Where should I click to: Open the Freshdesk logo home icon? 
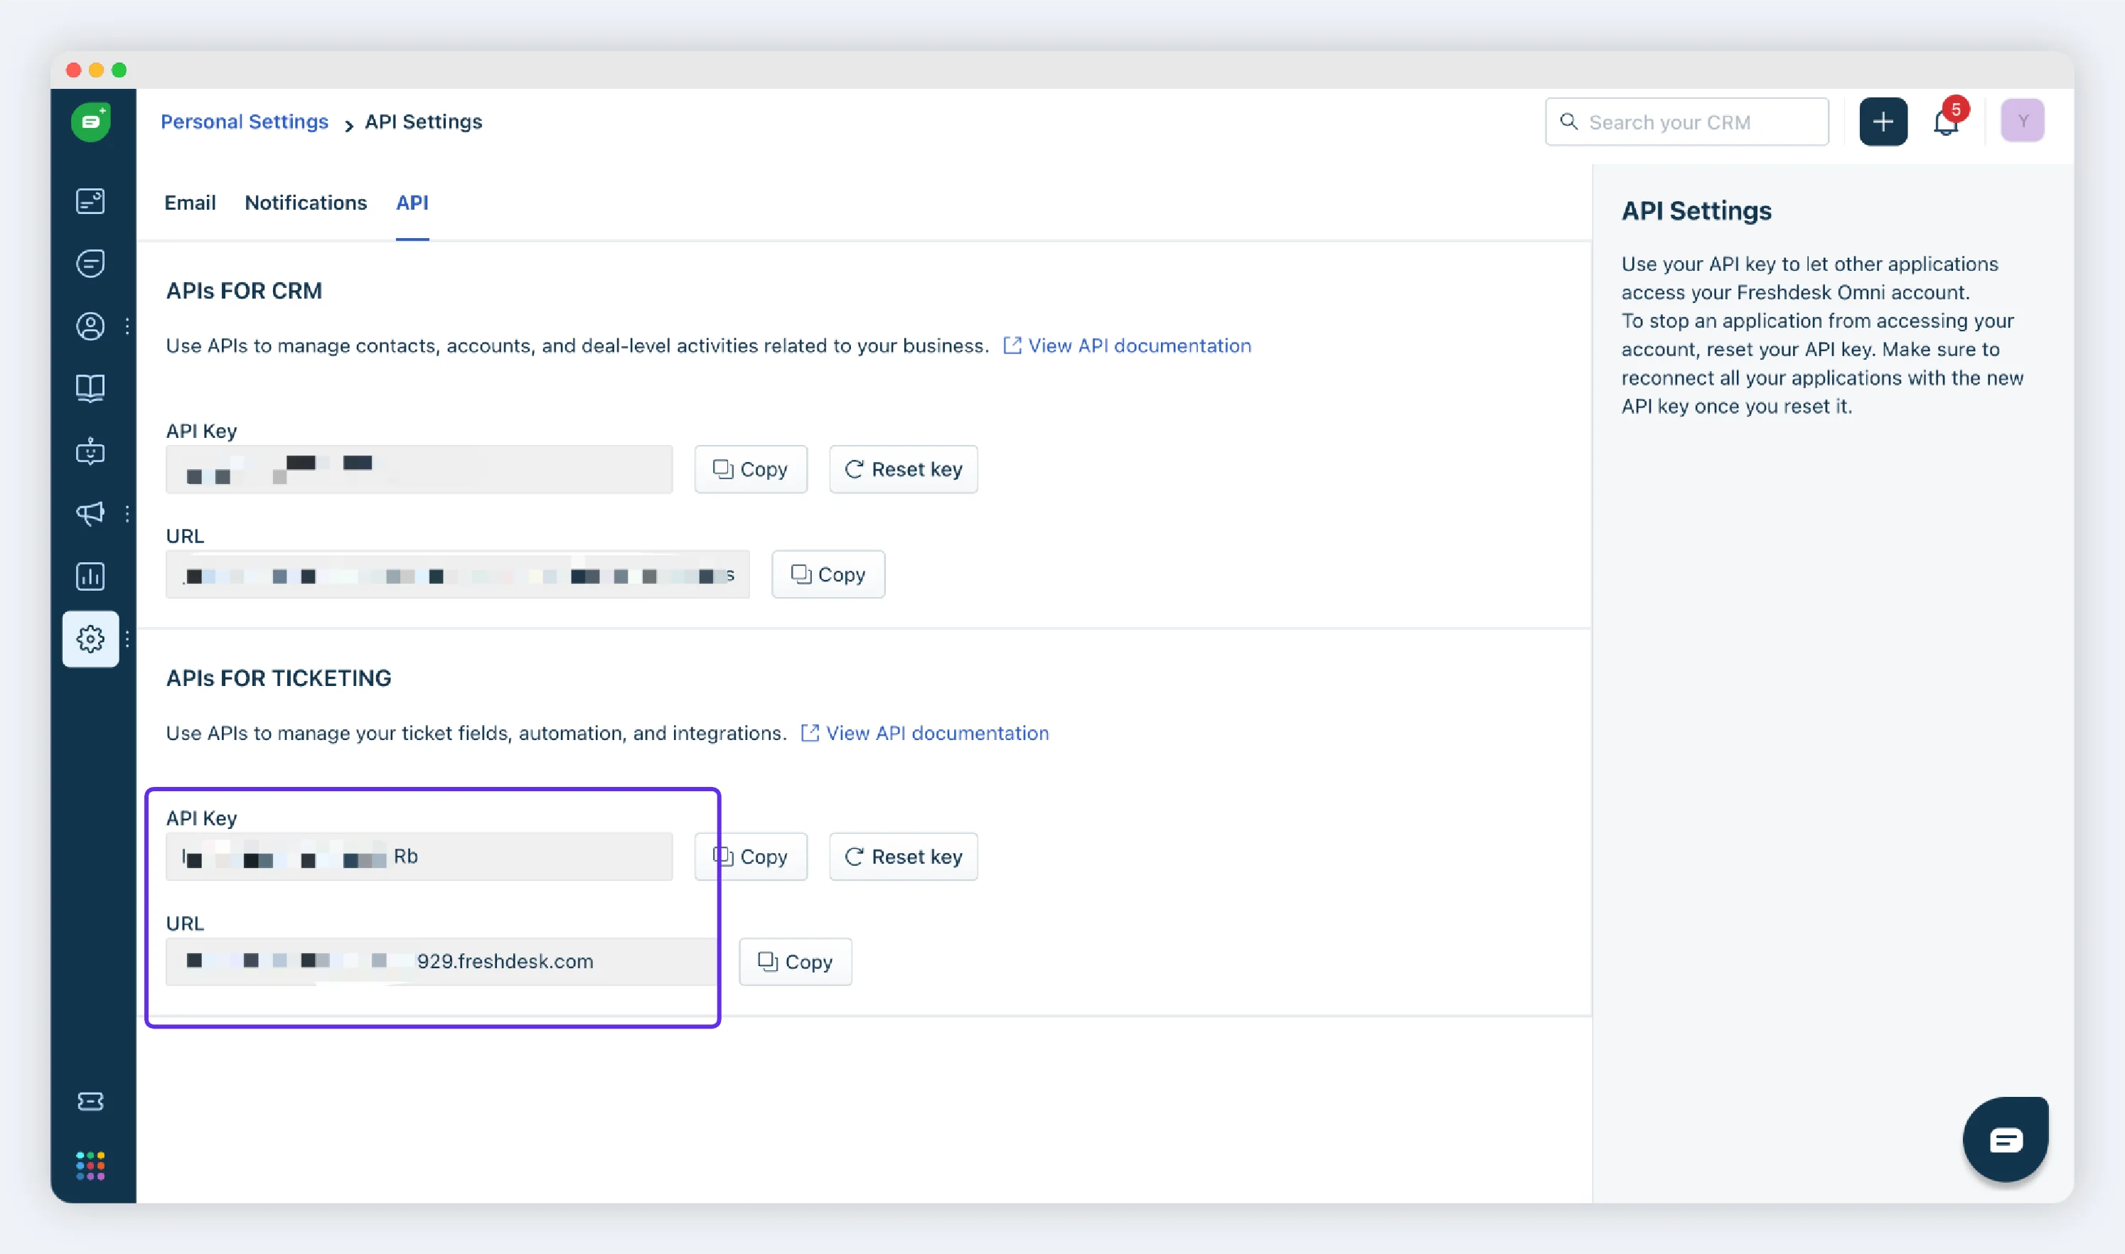click(90, 122)
